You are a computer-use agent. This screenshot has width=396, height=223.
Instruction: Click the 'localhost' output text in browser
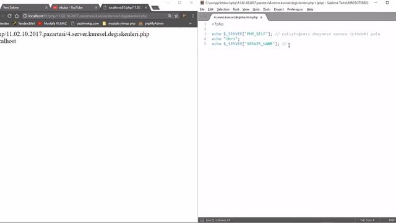click(x=8, y=42)
